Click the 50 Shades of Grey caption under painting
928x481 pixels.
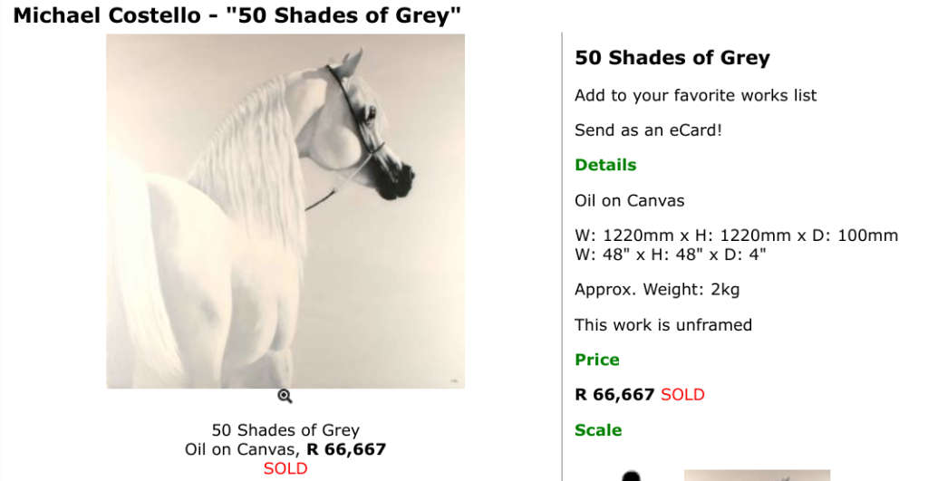(285, 430)
